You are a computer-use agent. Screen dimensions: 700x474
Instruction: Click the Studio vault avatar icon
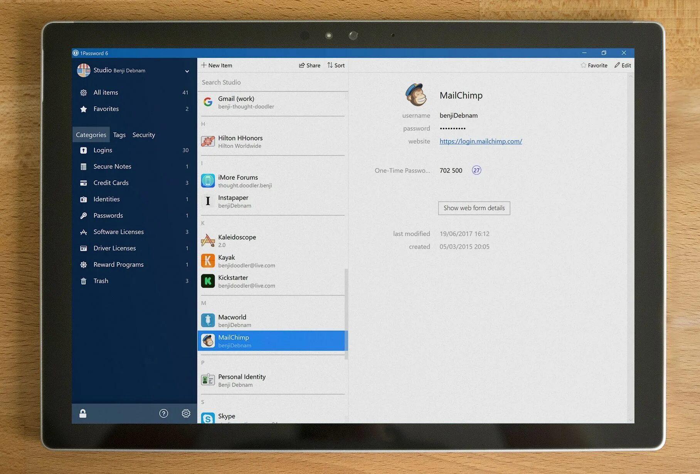point(84,70)
